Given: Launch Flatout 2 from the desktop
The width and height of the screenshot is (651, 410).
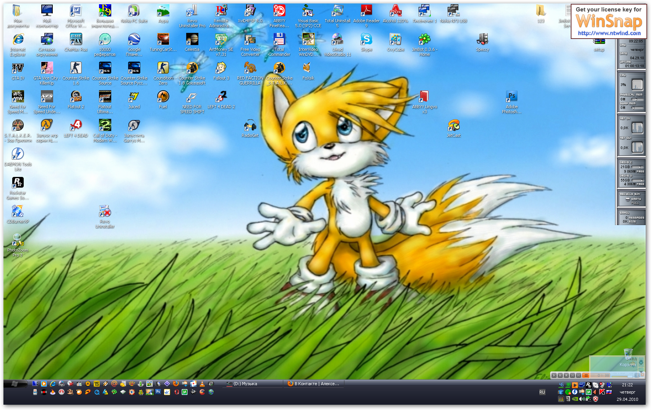Looking at the screenshot, I should pos(76,100).
